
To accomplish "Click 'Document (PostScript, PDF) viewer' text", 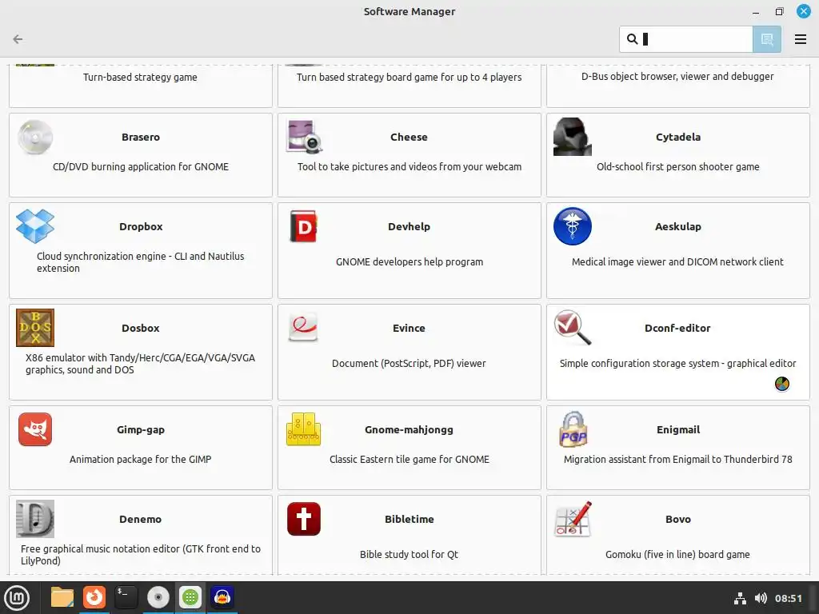I will click(409, 364).
